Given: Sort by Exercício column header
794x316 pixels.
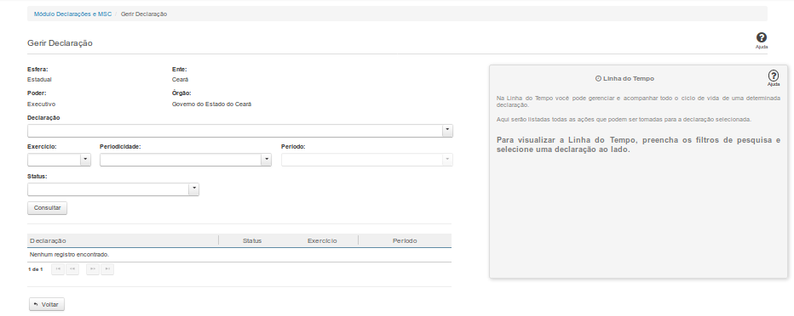Looking at the screenshot, I should pos(322,240).
